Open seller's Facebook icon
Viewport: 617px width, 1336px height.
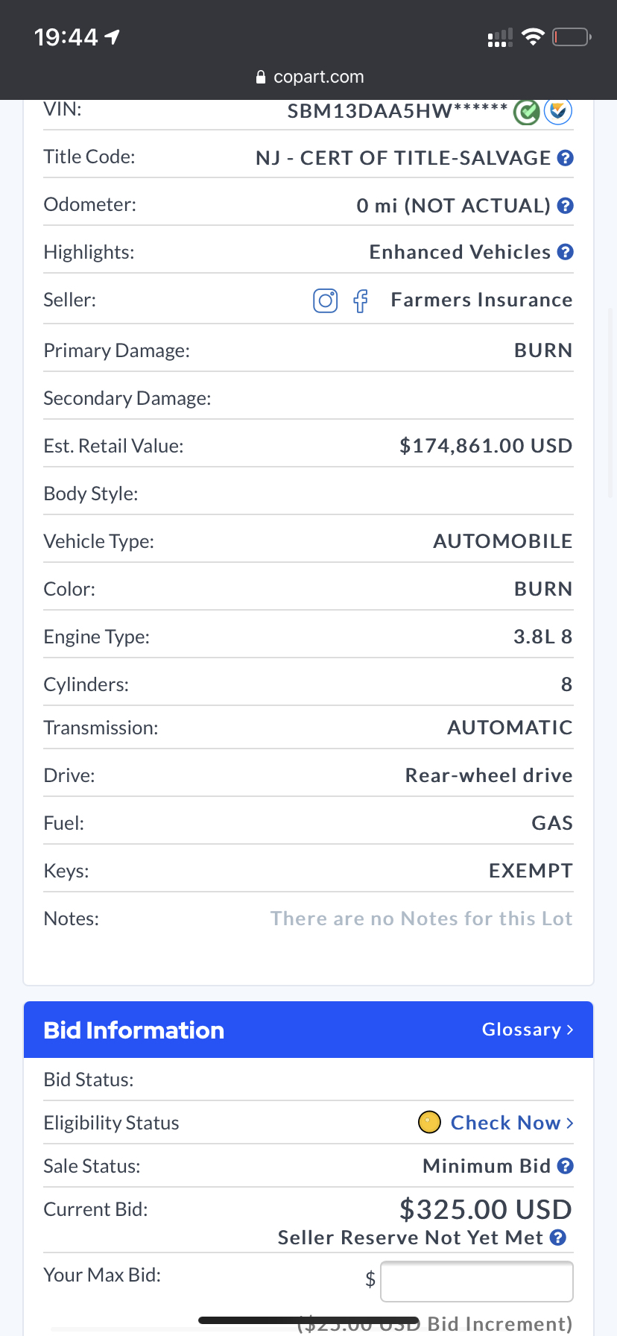tap(361, 300)
